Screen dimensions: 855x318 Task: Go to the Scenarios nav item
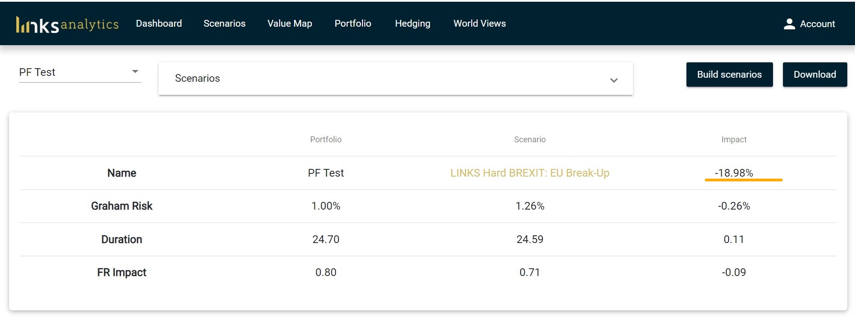point(224,23)
